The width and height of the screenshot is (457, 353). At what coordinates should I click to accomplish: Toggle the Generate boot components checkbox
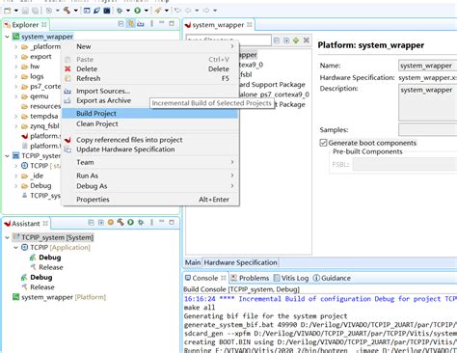click(323, 143)
